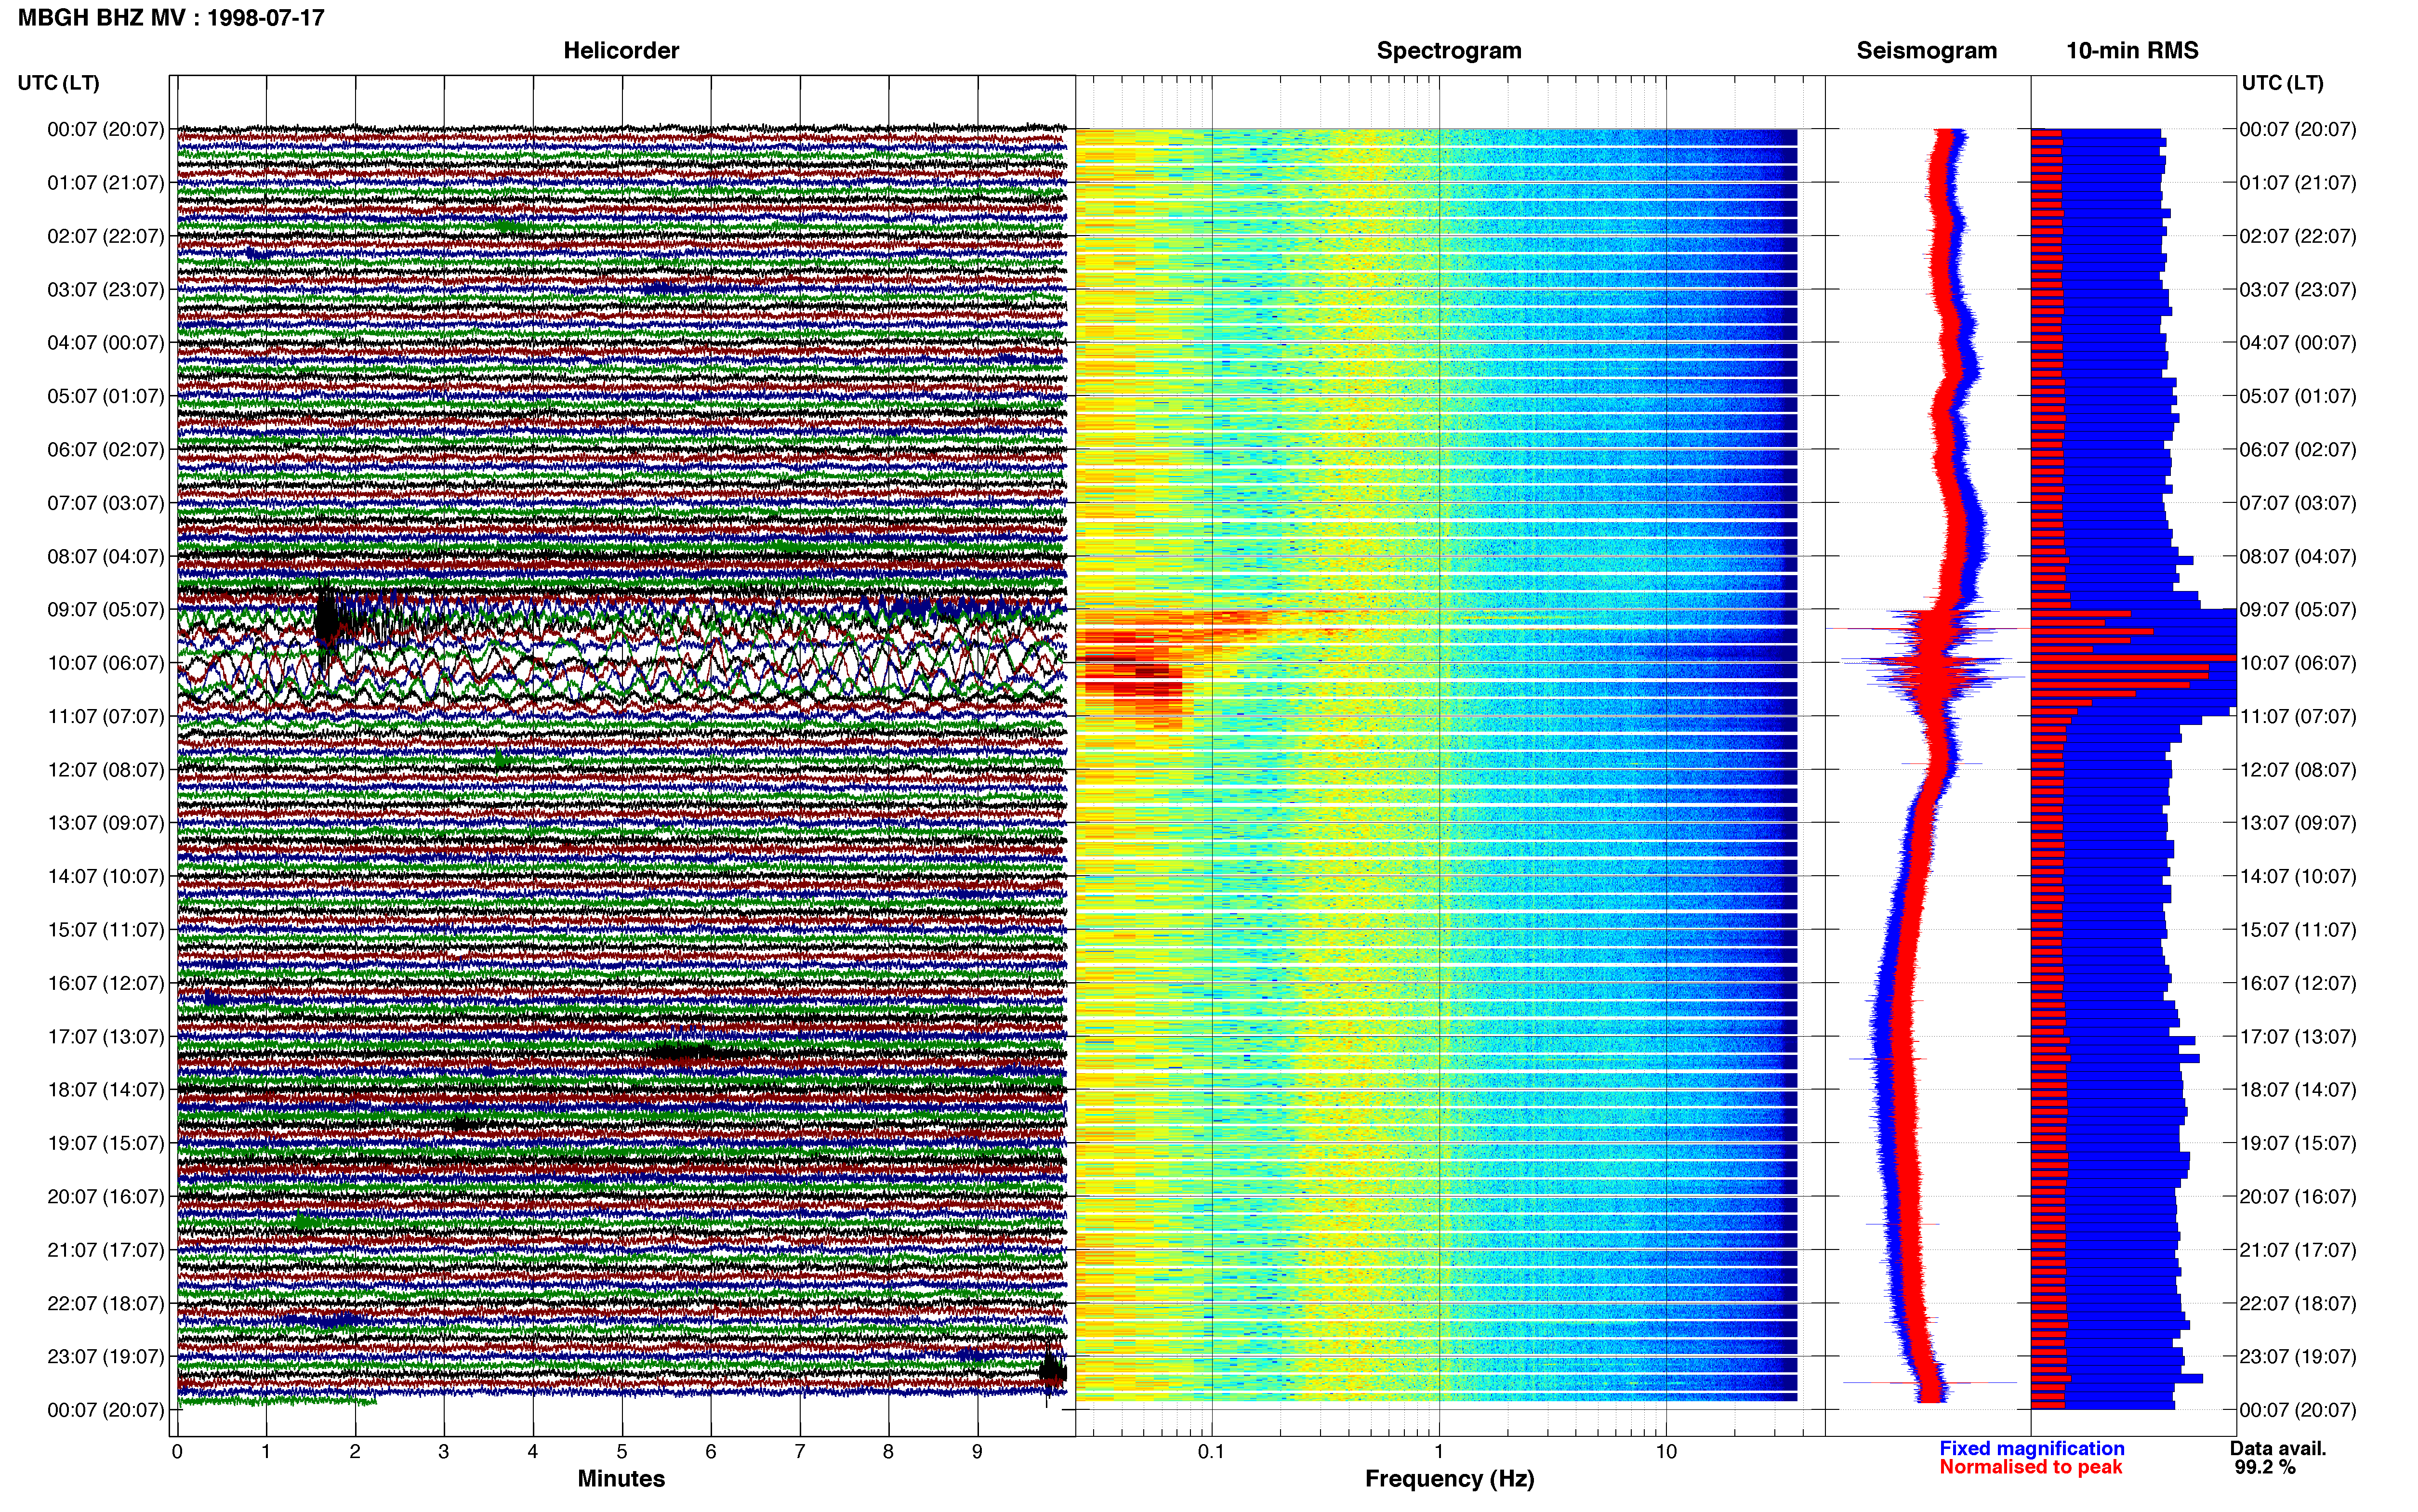This screenshot has width=2418, height=1512.
Task: Click the minutes axis tick label '5'
Action: click(622, 1451)
